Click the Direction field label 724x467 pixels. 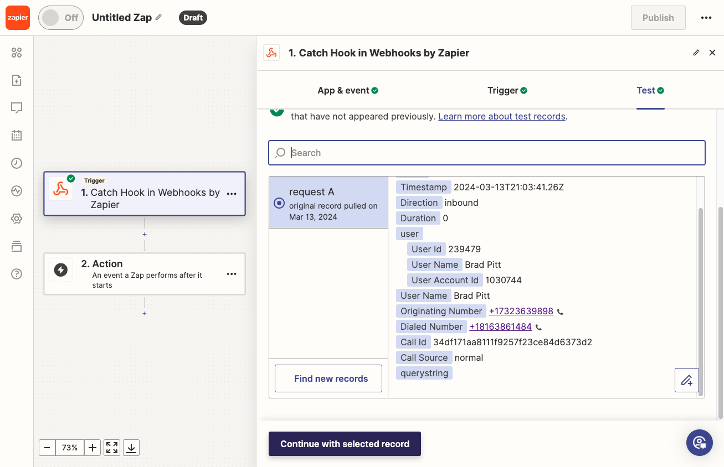tap(419, 203)
